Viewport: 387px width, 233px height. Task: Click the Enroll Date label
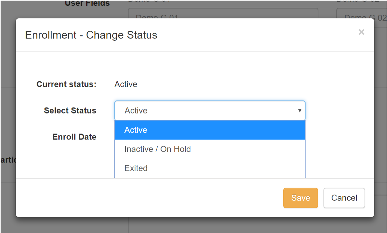pos(74,137)
